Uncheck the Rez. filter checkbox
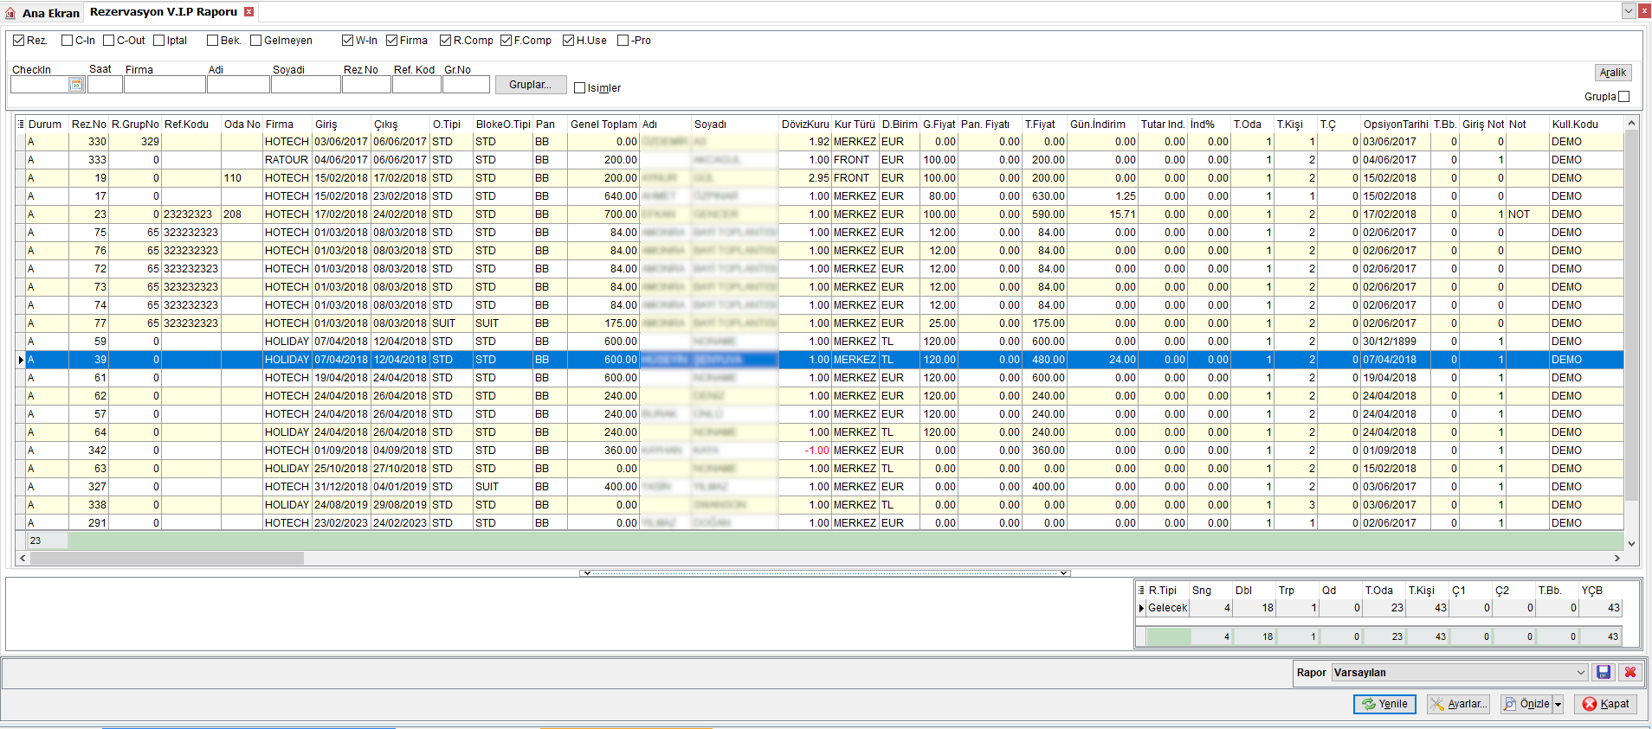The image size is (1652, 729). coord(18,41)
